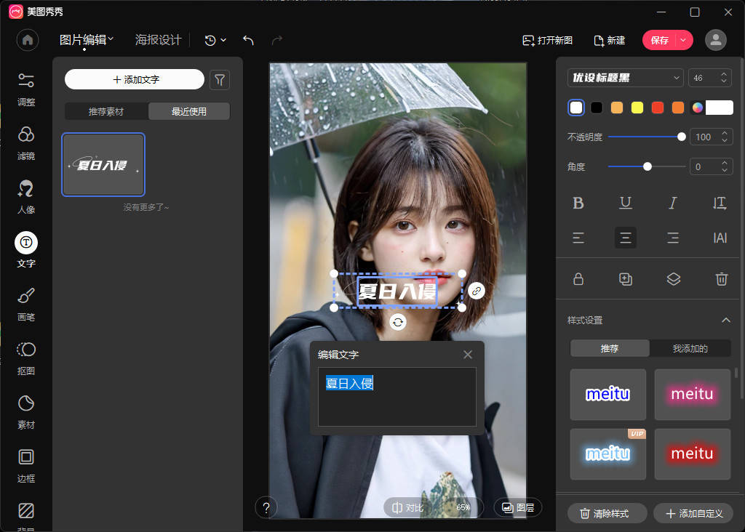
Task: Open the user account avatar
Action: (716, 40)
